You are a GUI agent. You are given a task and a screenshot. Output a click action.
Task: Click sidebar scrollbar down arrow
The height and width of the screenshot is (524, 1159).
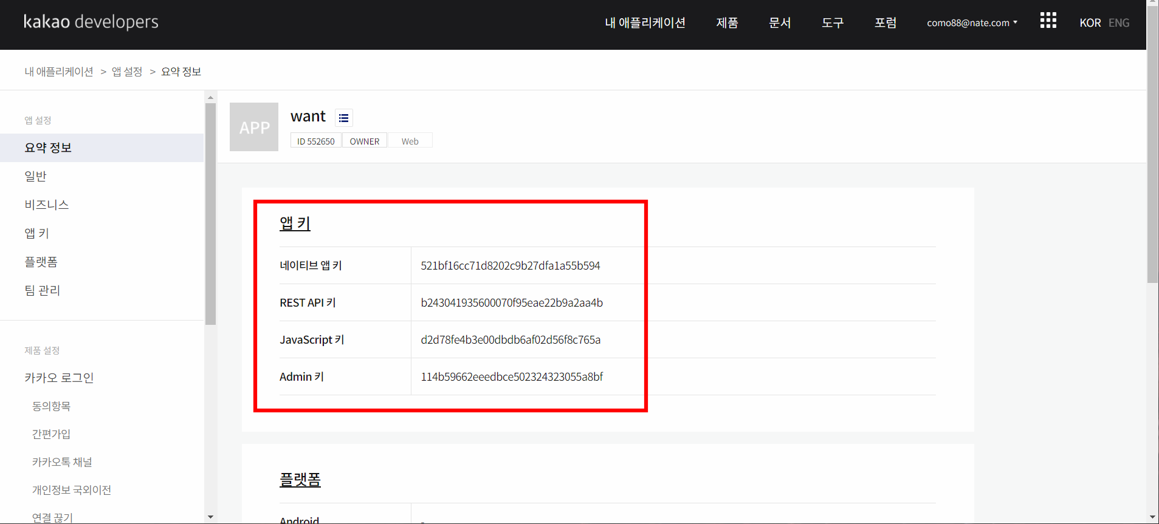(210, 517)
